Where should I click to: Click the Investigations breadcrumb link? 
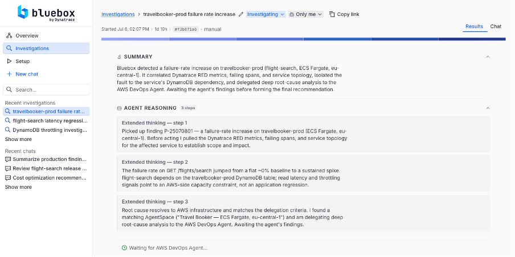118,14
